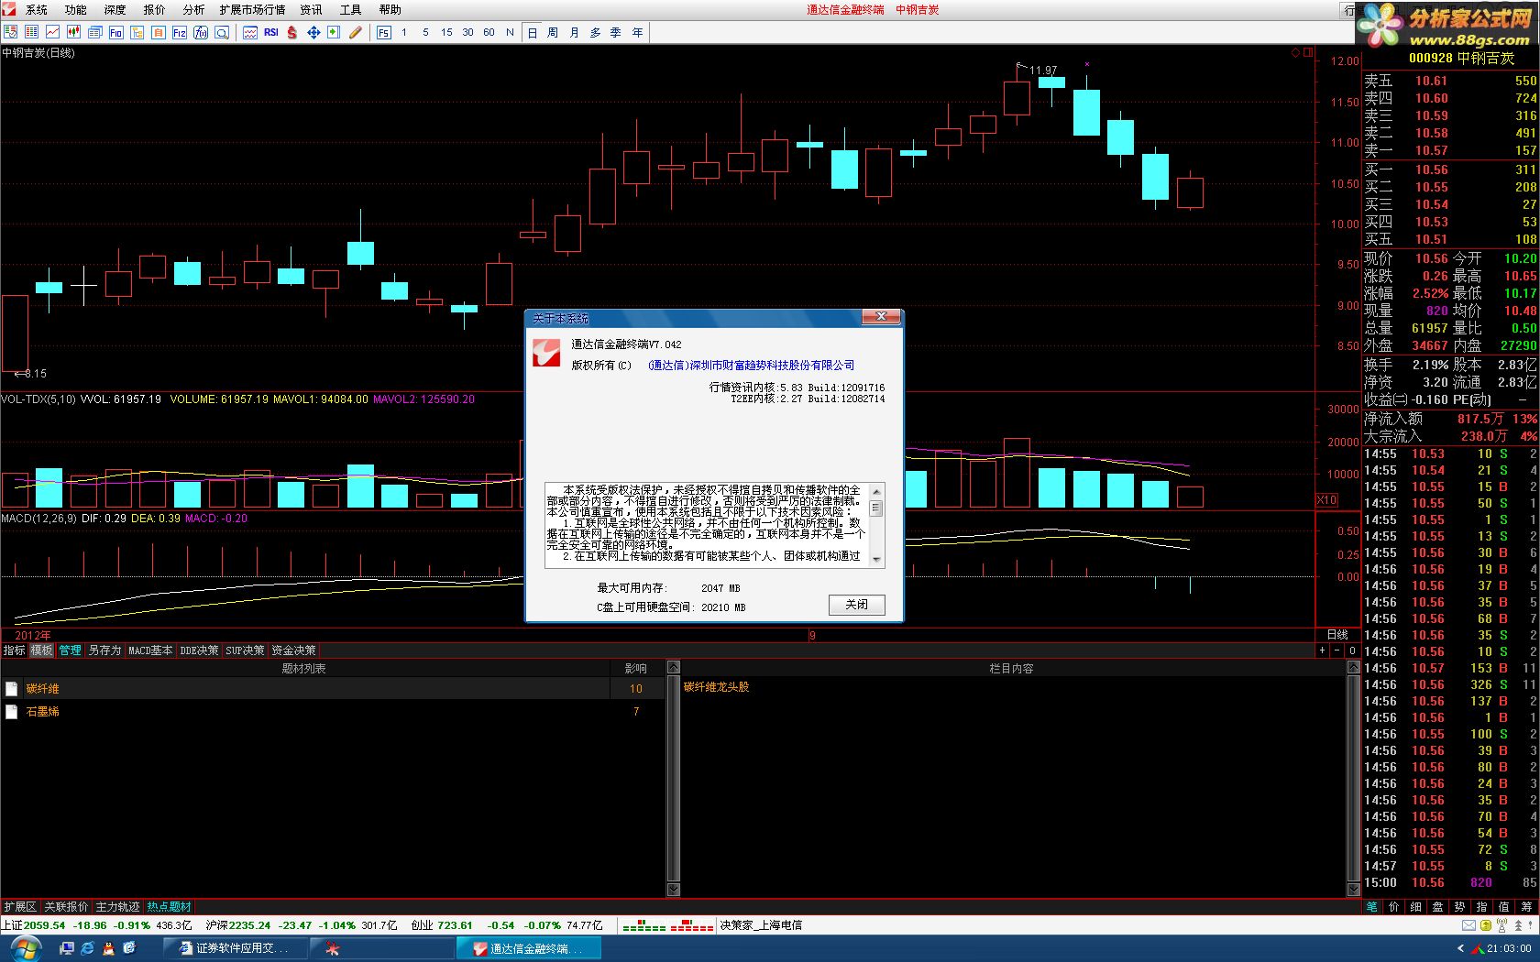The height and width of the screenshot is (962, 1540).
Task: Click the red dollar sign icon
Action: (x=291, y=32)
